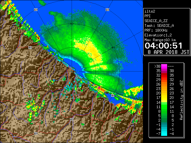The image size is (191, 143).
Task: Click the '60' ring label at lower left
Action: point(36,133)
